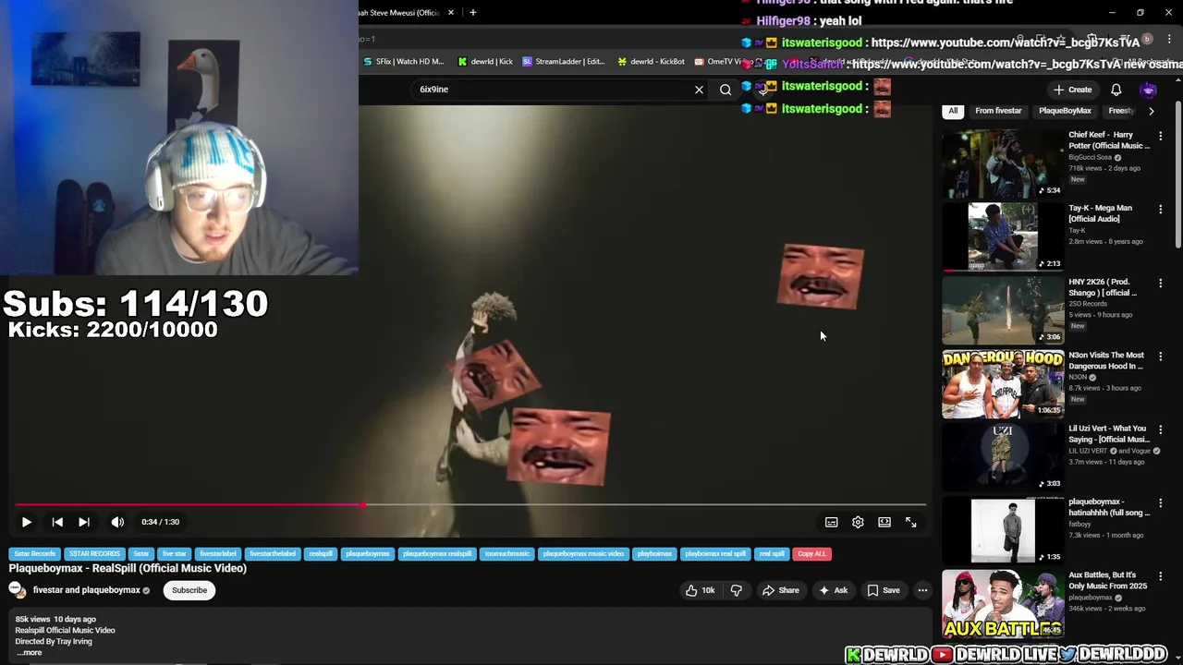Open the Create menu
This screenshot has width=1183, height=665.
pyautogui.click(x=1072, y=90)
